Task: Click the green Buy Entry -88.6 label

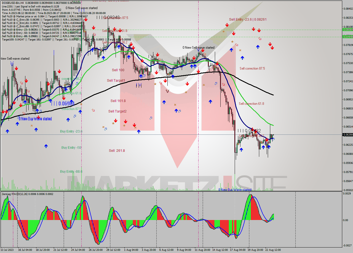Action: 71,172
